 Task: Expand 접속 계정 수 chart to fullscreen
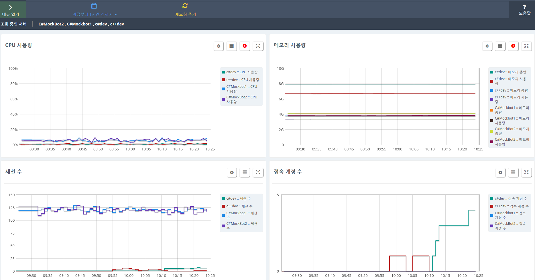click(x=526, y=172)
